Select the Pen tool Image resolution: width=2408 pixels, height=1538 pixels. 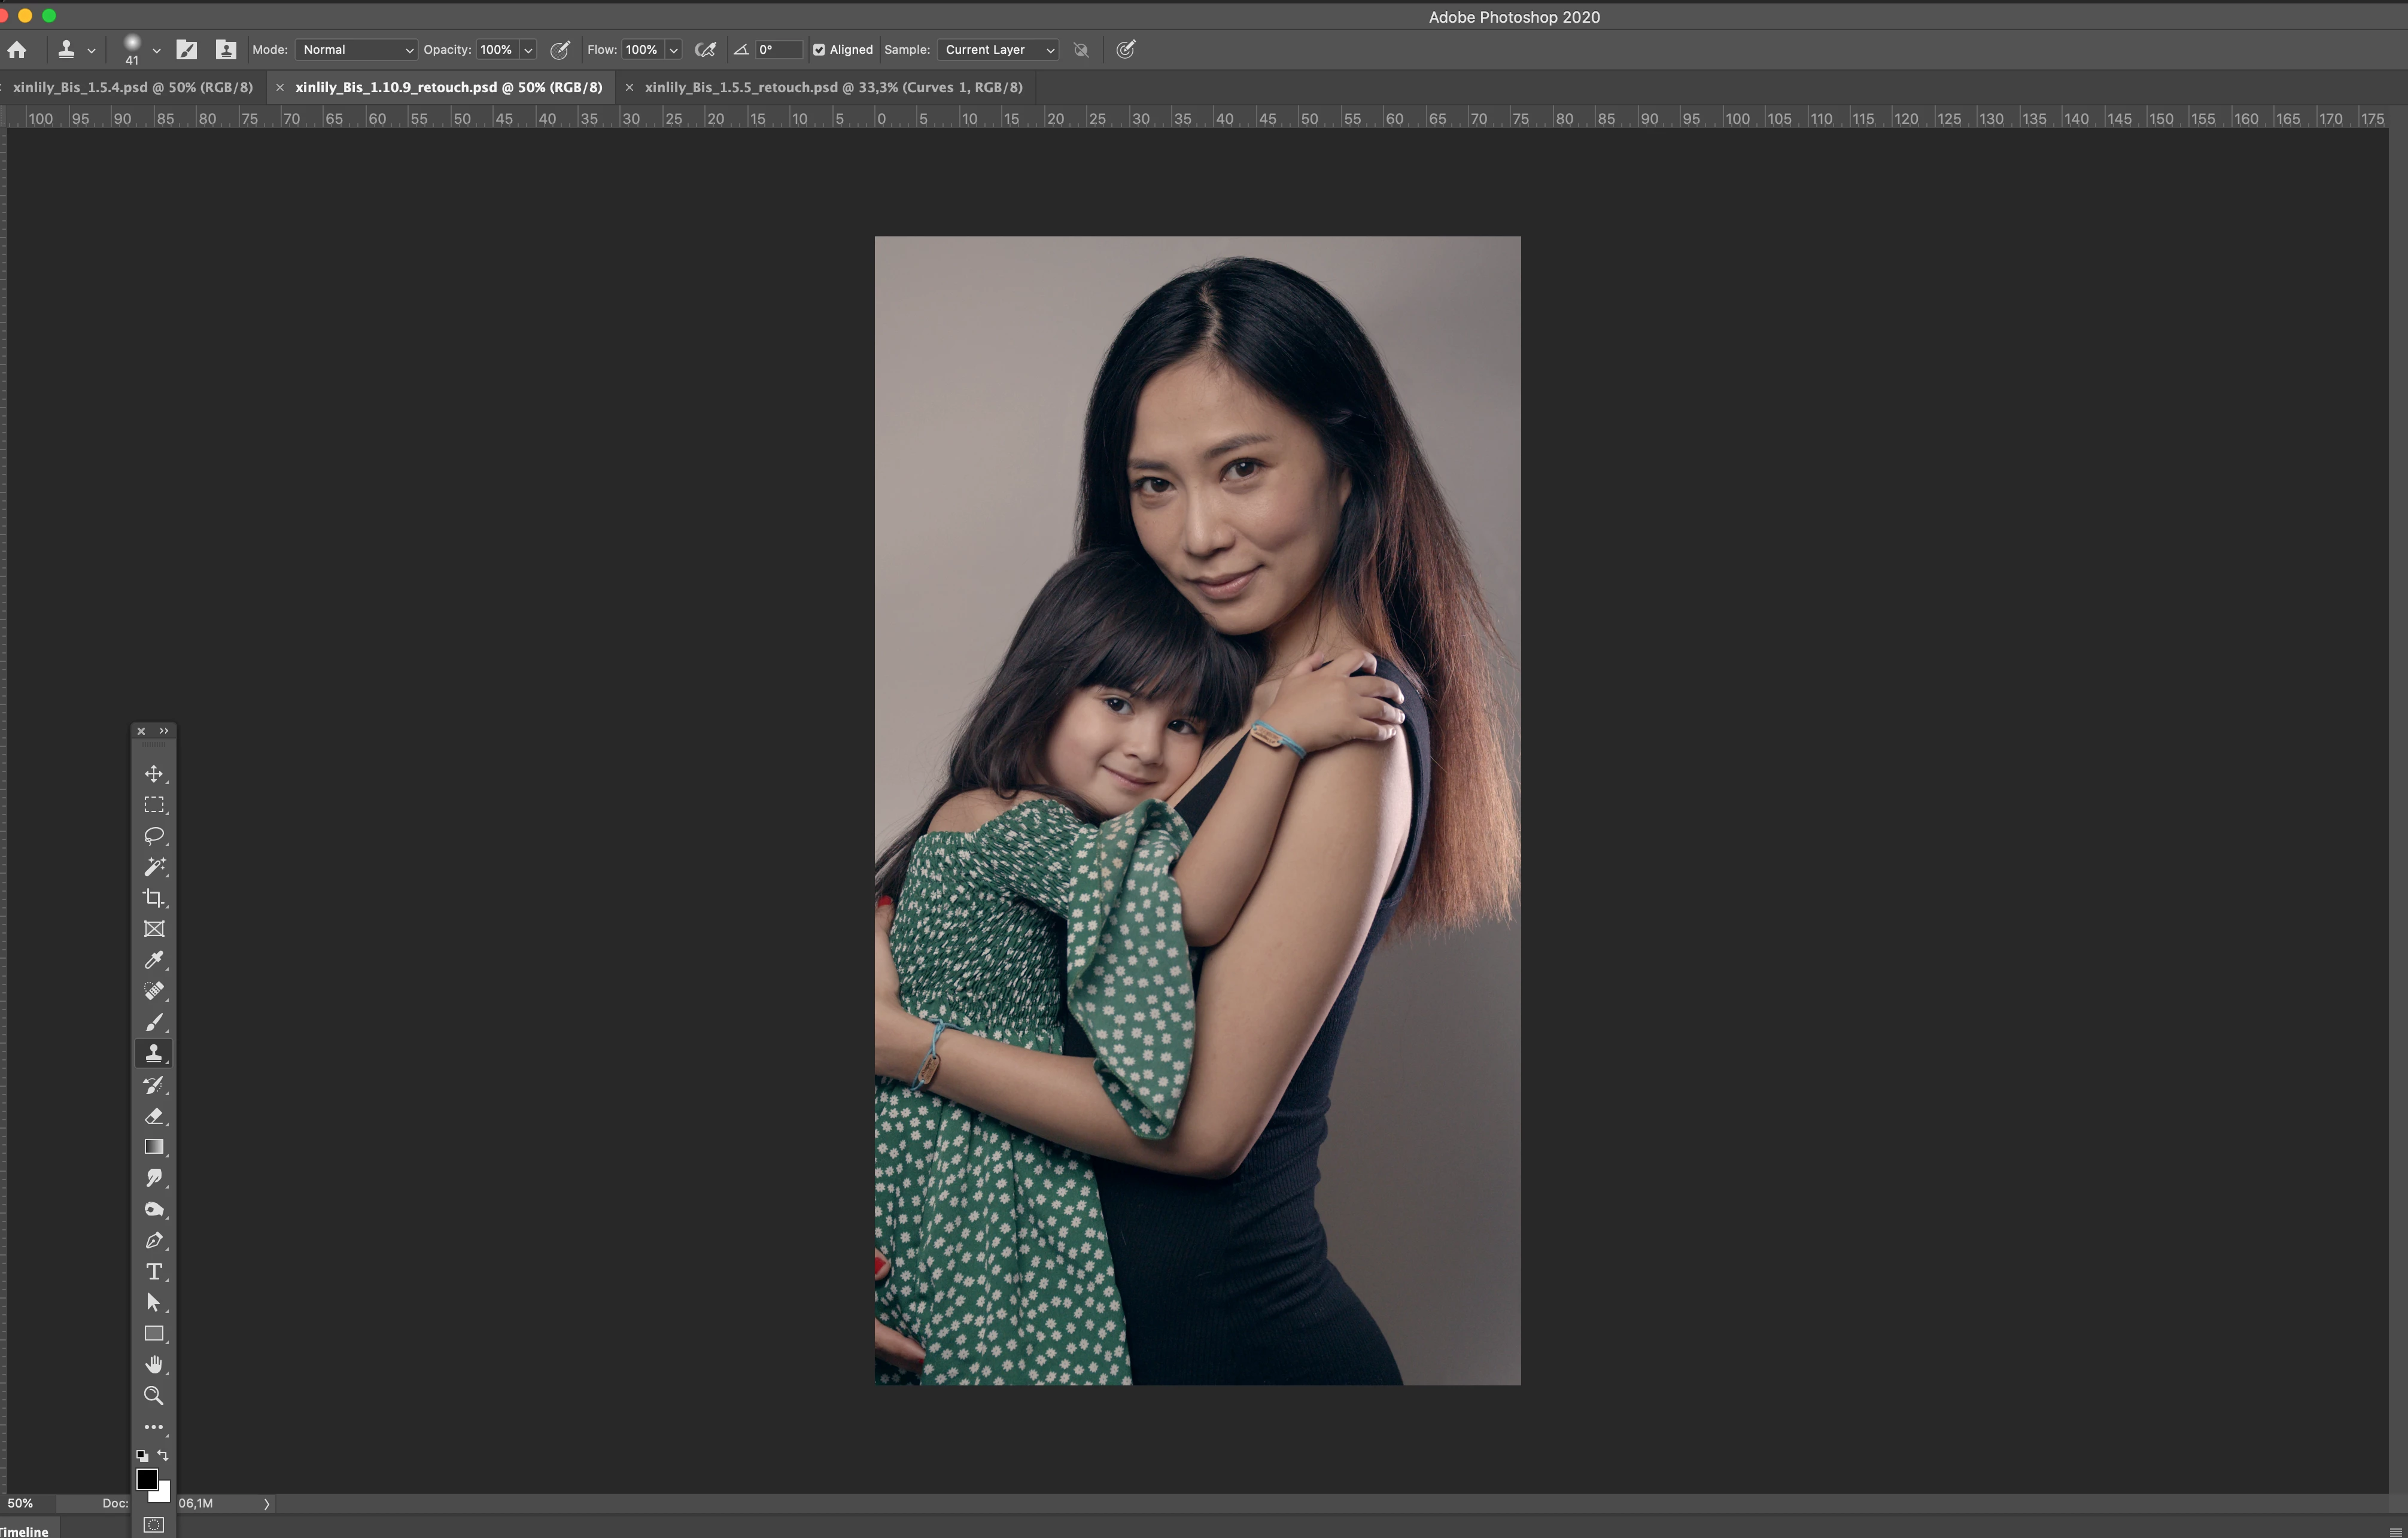pyautogui.click(x=153, y=1241)
